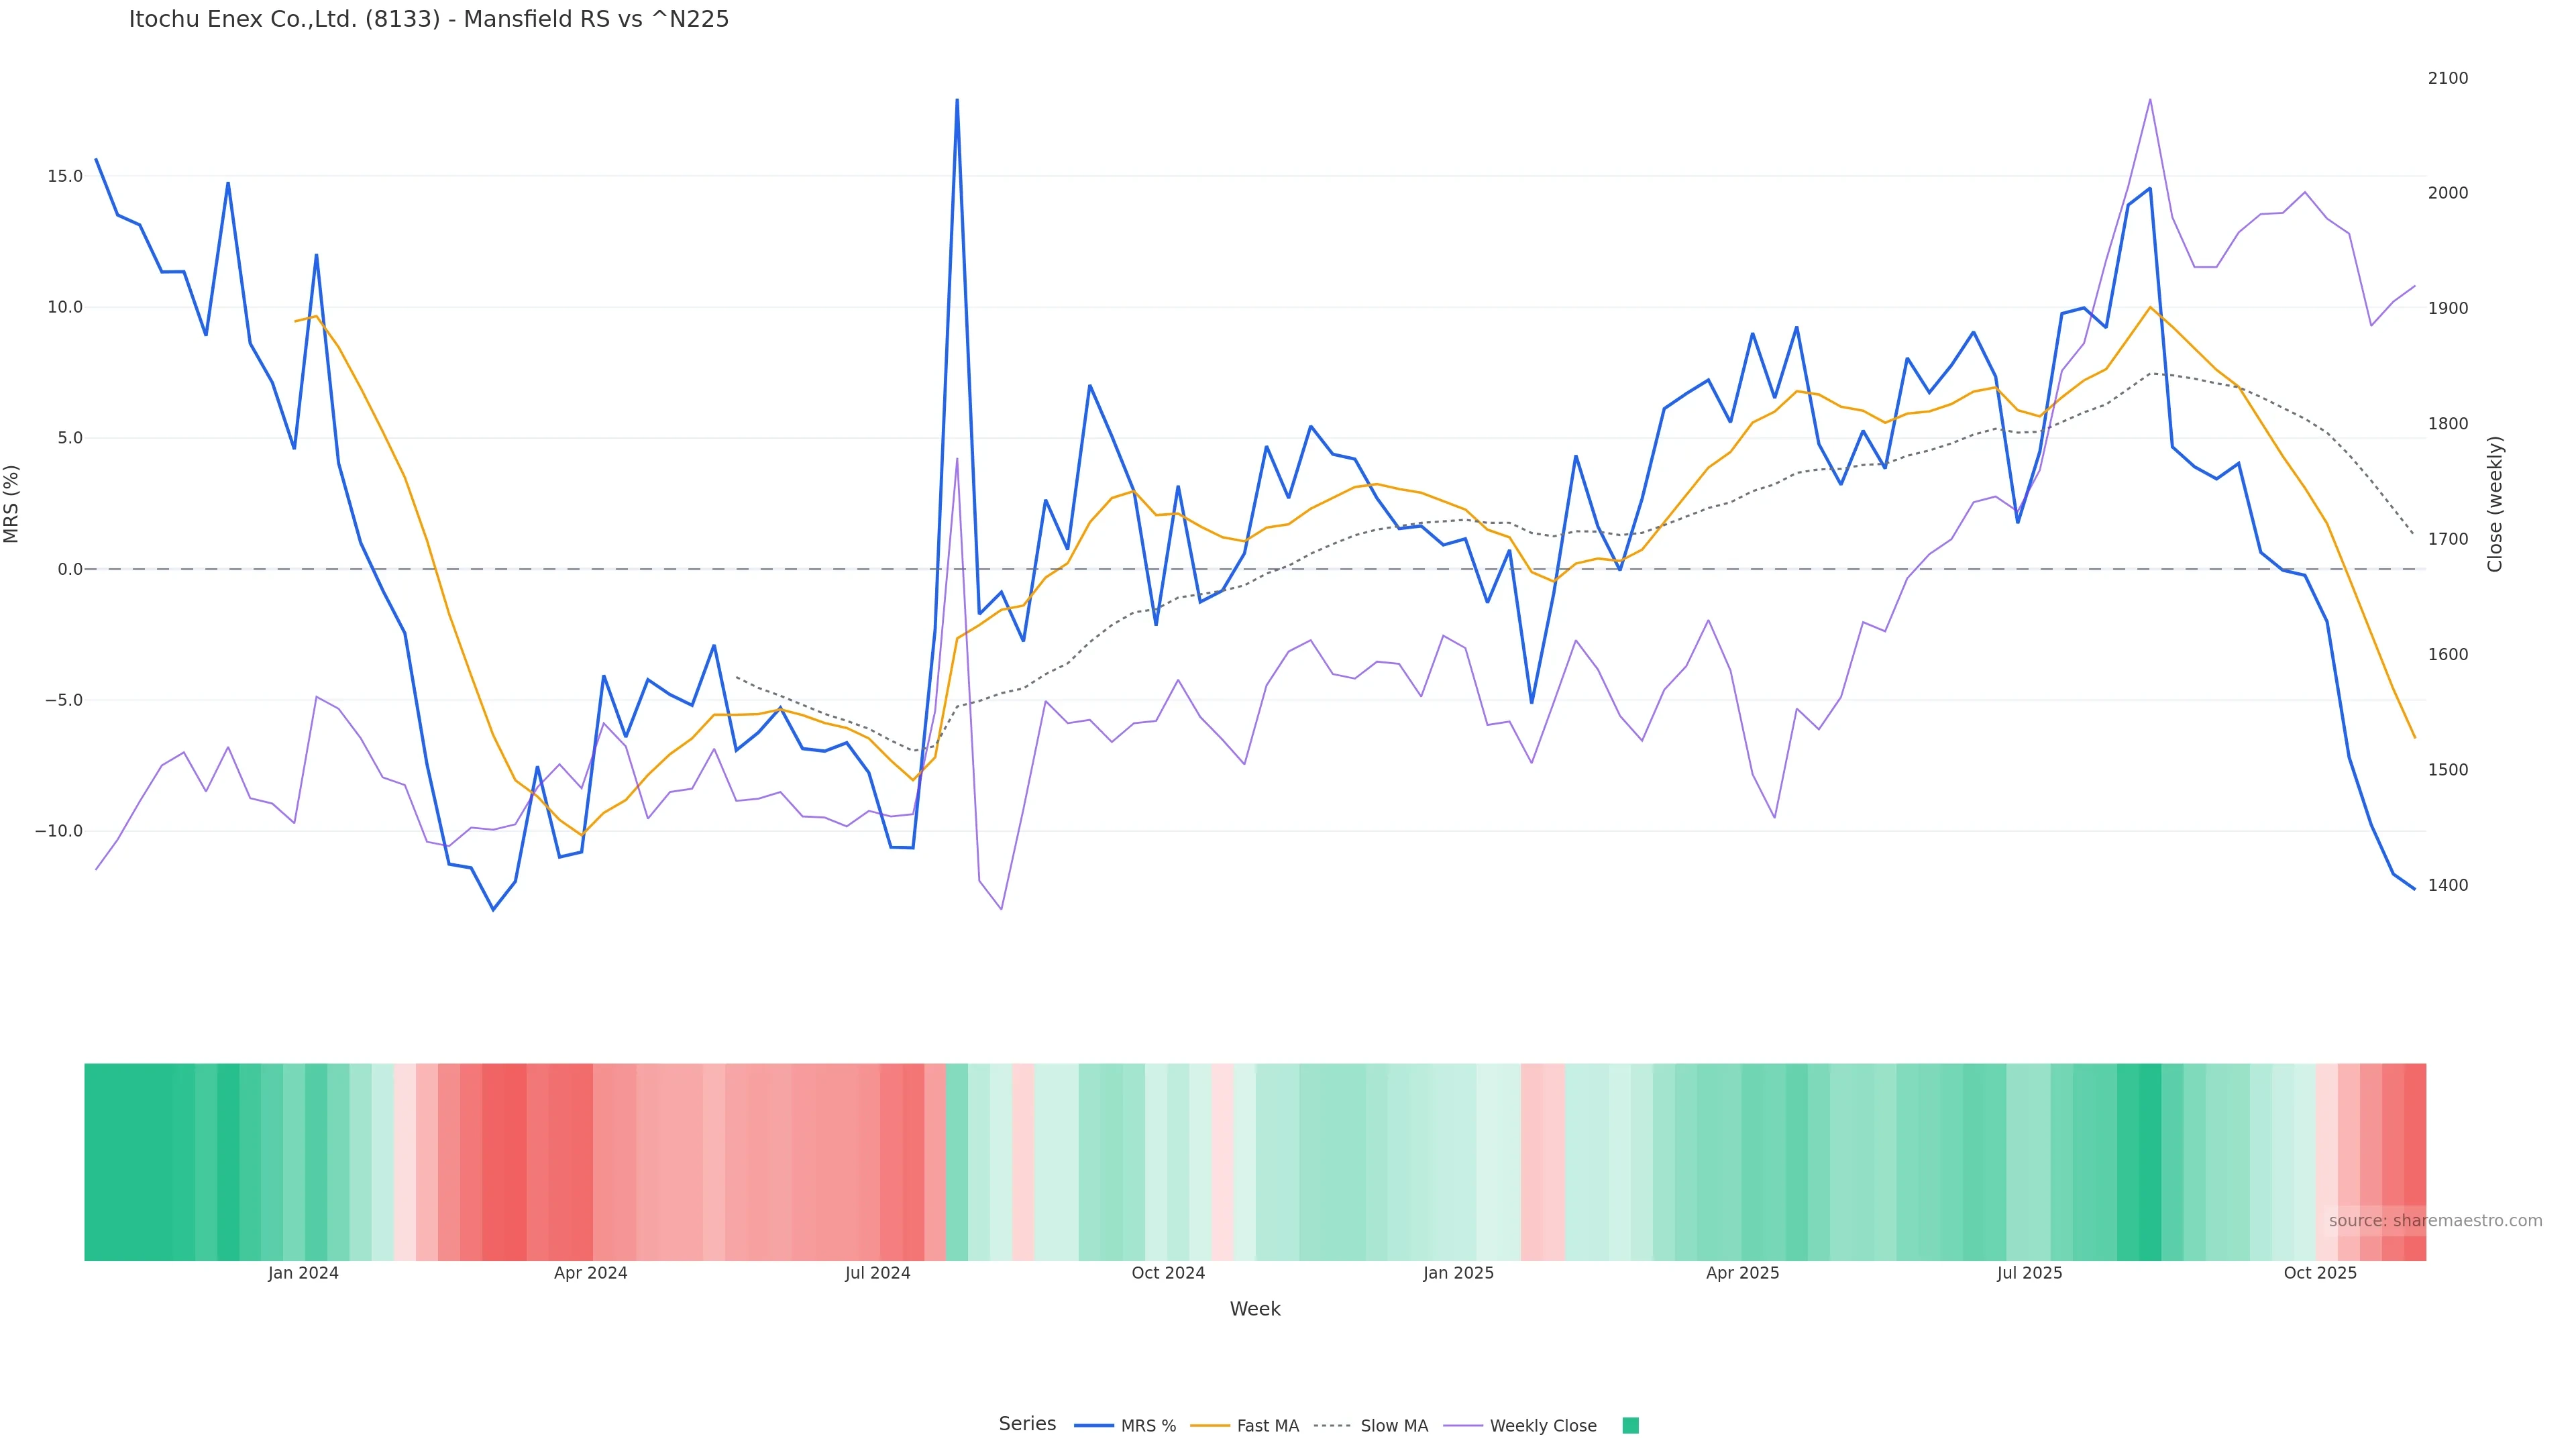Select the 'MRS (%)' left axis title
Image resolution: width=2576 pixels, height=1449 pixels.
coord(12,504)
